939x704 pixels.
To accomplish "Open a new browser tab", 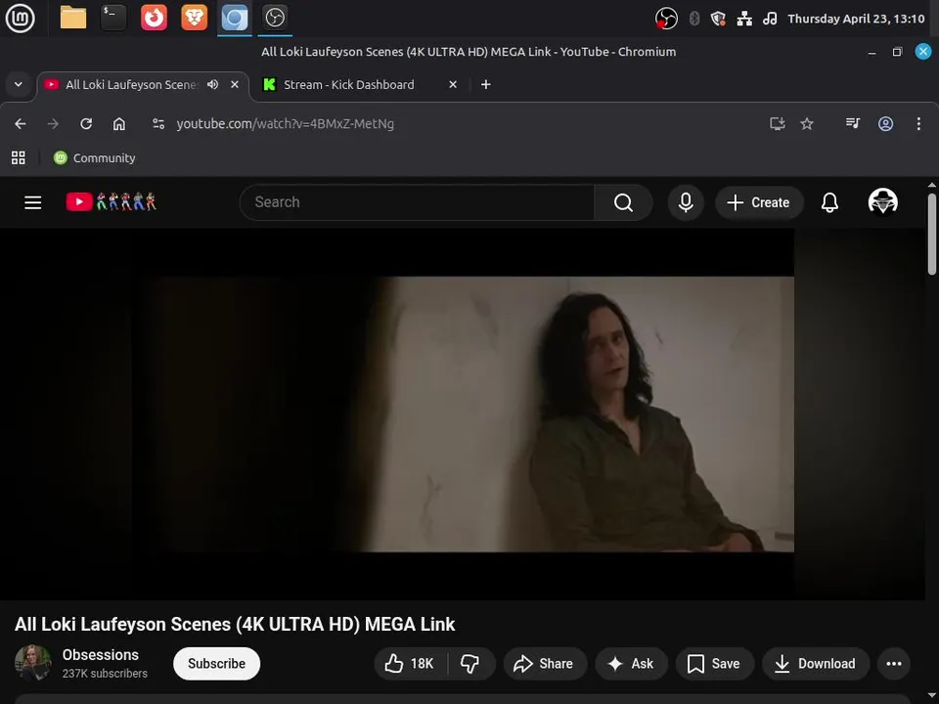I will [486, 84].
